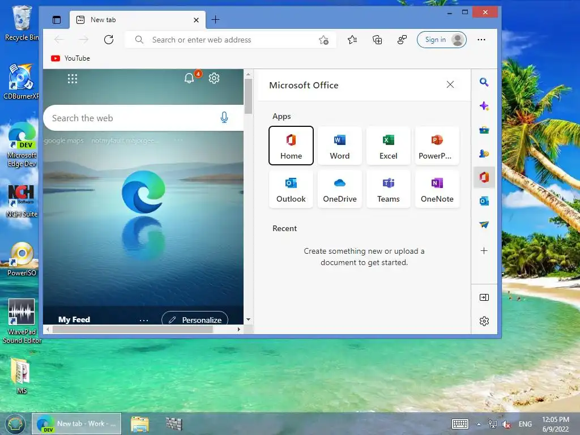
Task: Click the horizontal scrollbar right arrow
Action: [x=239, y=329]
